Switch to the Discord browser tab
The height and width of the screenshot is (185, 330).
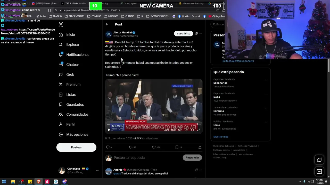point(44,4)
